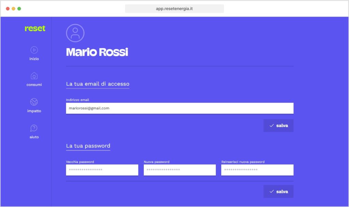The width and height of the screenshot is (349, 207).
Task: Focus the Nuova password field
Action: click(x=180, y=170)
